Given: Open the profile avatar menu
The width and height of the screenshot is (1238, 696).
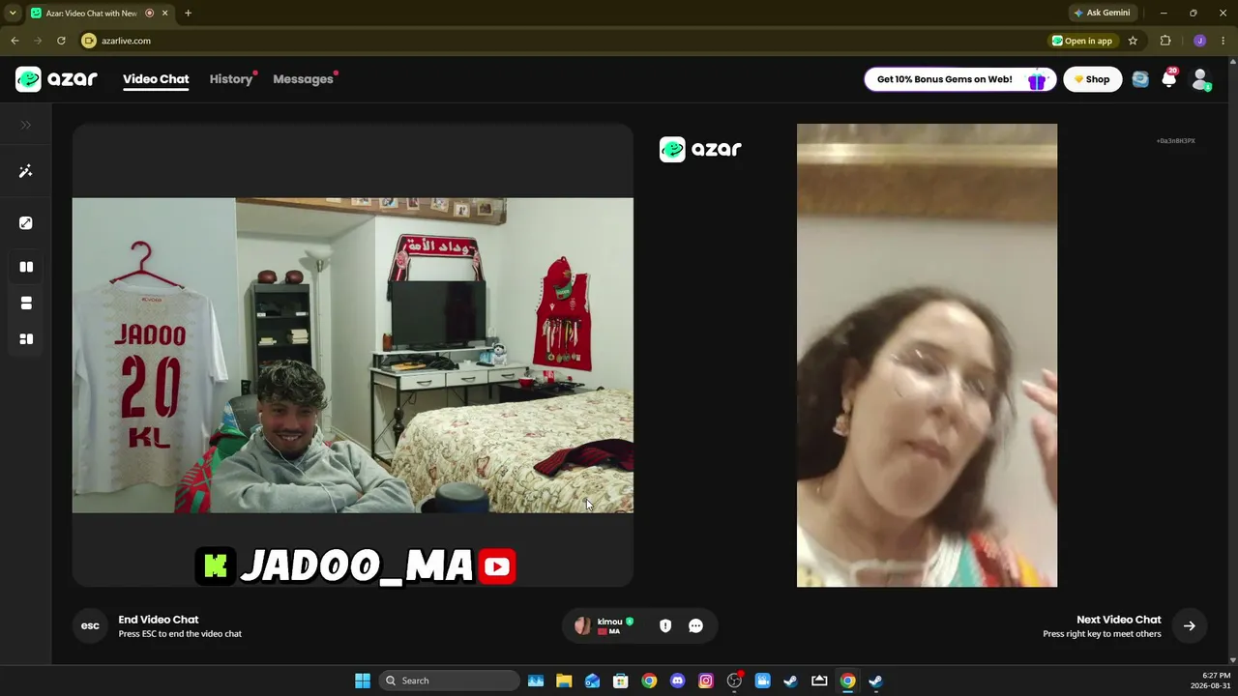Looking at the screenshot, I should click(x=1200, y=79).
